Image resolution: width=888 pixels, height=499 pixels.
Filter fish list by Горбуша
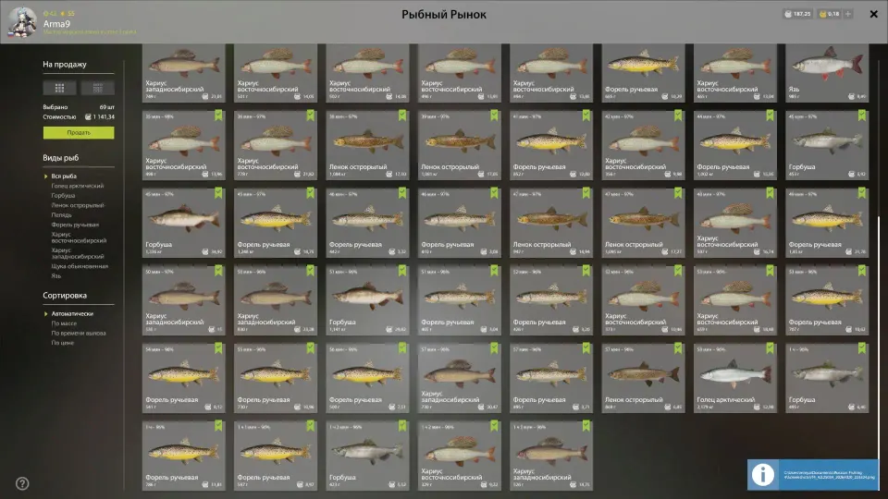pos(63,195)
